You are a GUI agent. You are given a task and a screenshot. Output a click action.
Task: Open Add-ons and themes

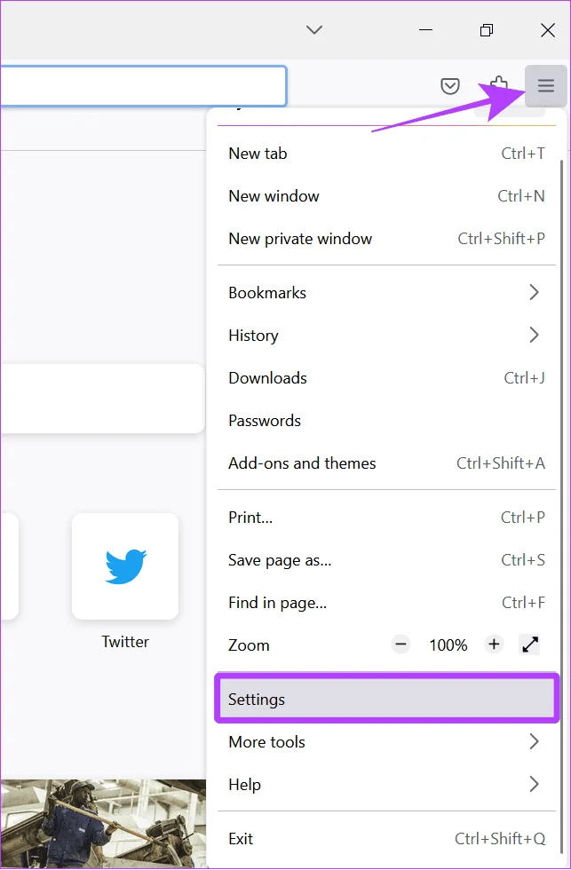coord(387,463)
